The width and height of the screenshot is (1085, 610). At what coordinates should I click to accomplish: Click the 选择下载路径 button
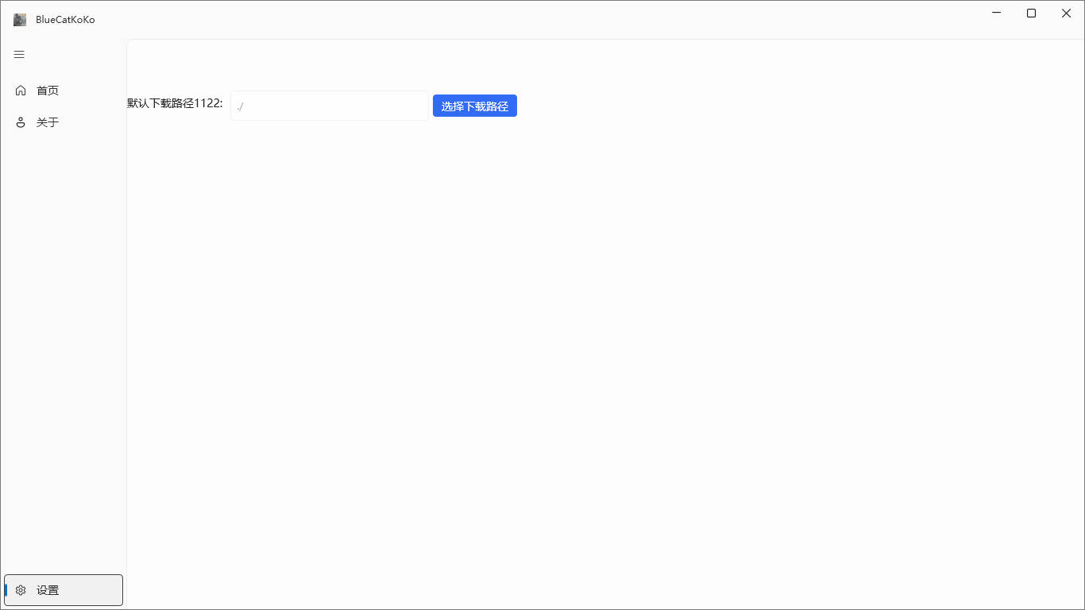click(475, 106)
